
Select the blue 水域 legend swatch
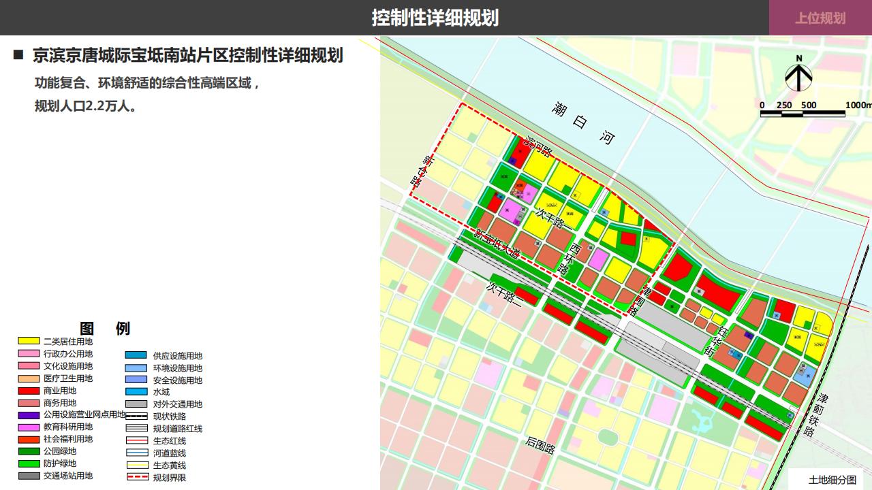coord(136,391)
